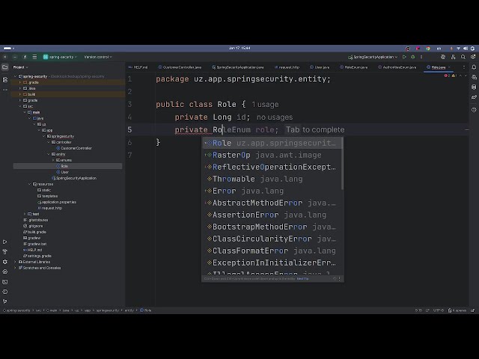Viewport: 479px width, 359px height.
Task: Collapse the resources folder
Action: point(30,184)
